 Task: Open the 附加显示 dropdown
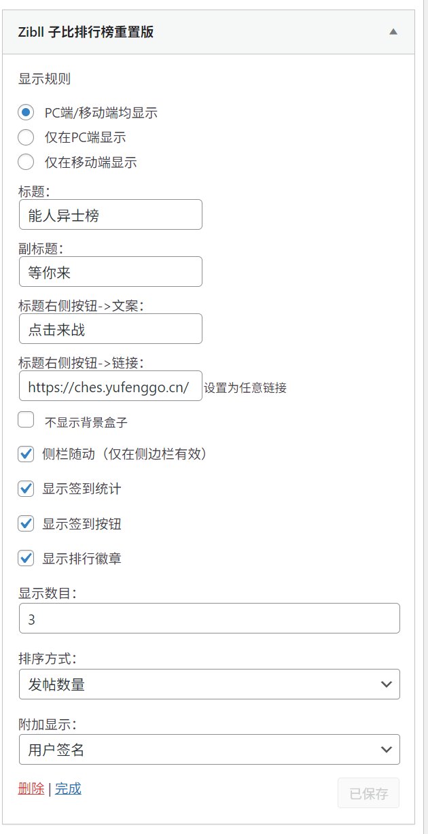[209, 750]
